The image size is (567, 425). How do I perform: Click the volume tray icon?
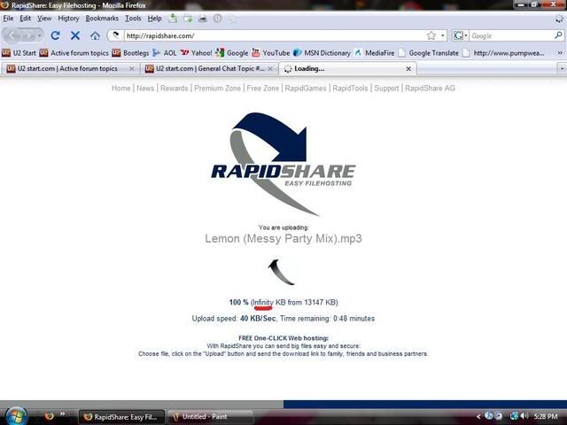pos(524,416)
